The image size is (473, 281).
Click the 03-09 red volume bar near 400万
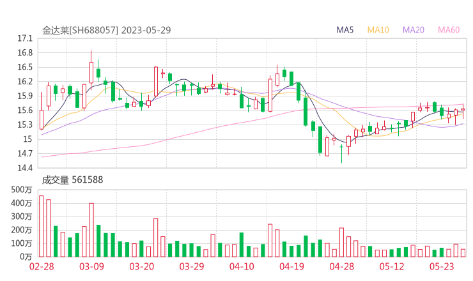click(91, 230)
